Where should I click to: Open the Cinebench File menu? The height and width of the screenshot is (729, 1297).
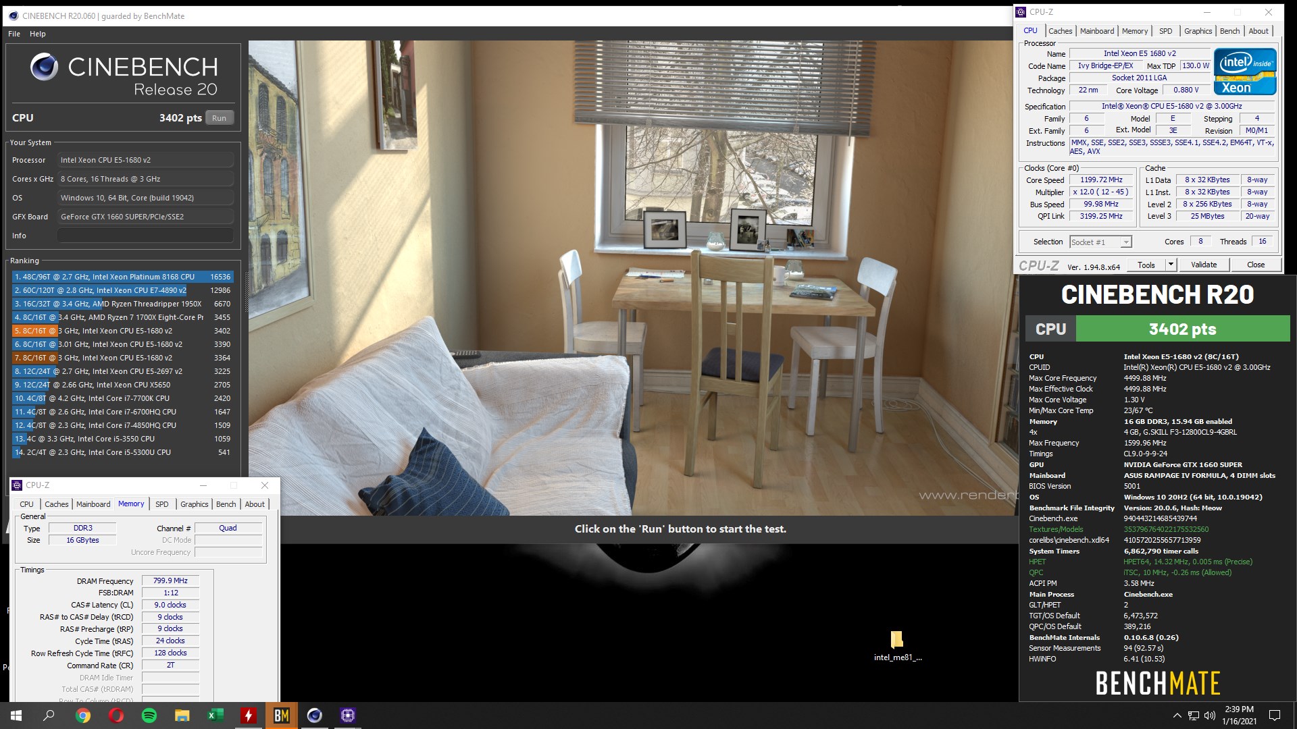(x=14, y=34)
